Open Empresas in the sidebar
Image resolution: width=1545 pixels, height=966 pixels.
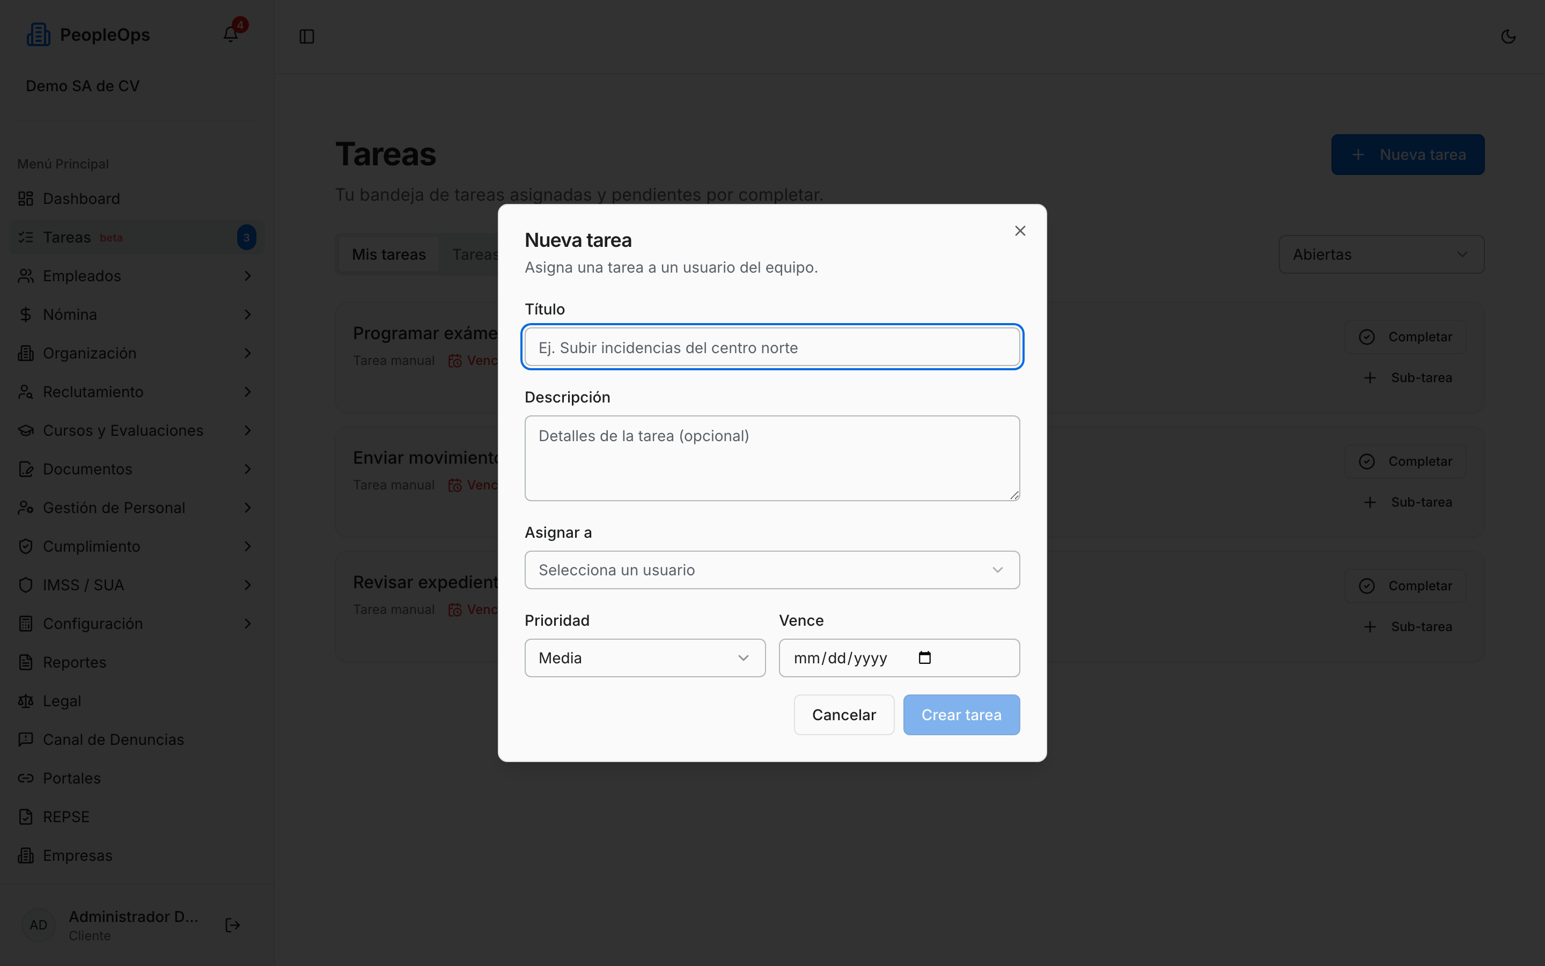(x=137, y=855)
